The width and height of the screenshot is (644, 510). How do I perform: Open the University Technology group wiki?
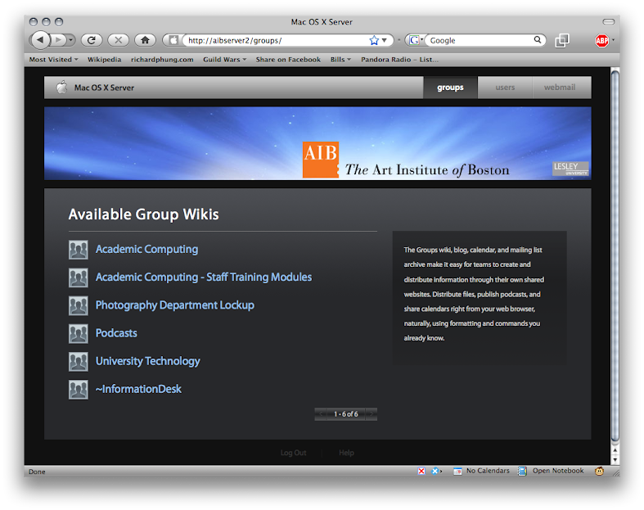pyautogui.click(x=147, y=361)
